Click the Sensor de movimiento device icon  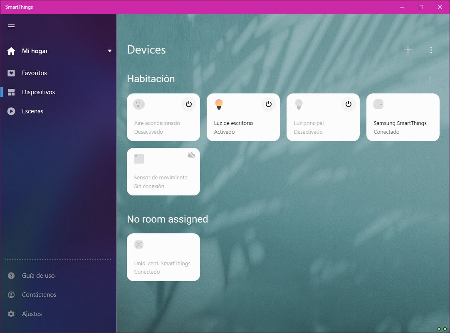pyautogui.click(x=139, y=159)
